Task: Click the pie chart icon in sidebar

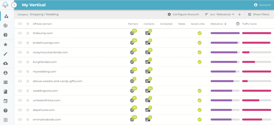Action: click(5, 35)
